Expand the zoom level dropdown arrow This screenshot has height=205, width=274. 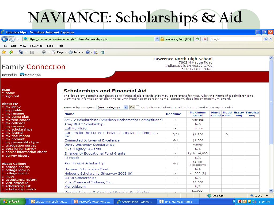click(x=267, y=196)
